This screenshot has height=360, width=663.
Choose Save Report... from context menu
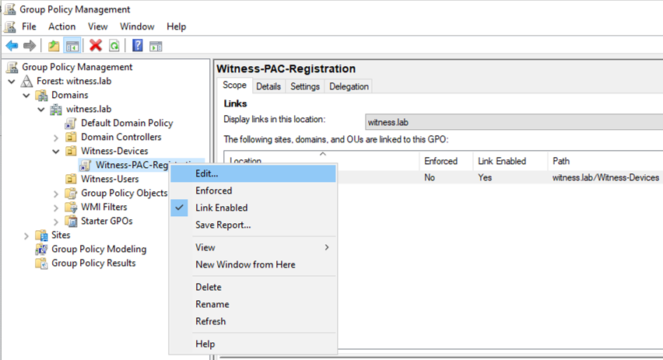coord(253,225)
